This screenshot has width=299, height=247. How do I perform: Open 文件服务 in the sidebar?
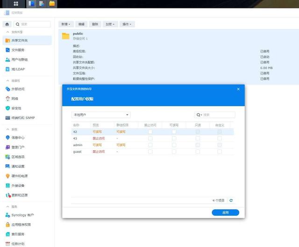coord(18,50)
